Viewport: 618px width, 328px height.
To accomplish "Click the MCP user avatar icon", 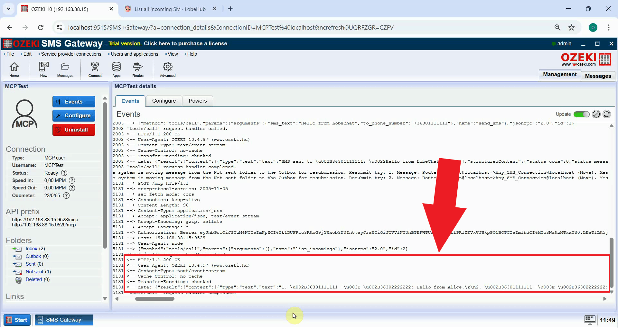I will click(25, 114).
